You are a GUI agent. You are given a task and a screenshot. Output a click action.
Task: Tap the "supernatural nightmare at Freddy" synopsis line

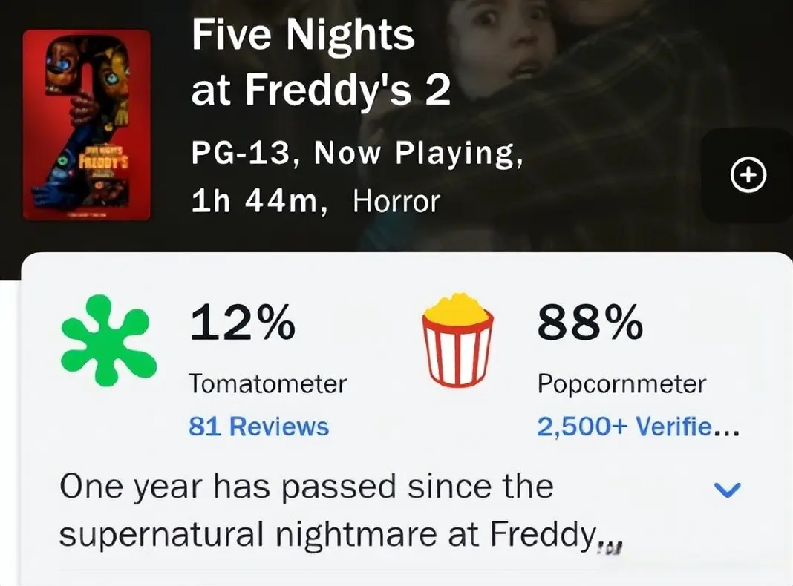328,534
